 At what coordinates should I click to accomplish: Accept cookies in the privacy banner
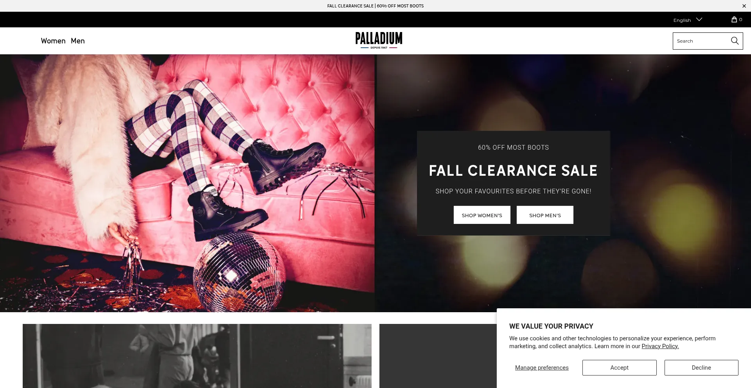click(619, 368)
